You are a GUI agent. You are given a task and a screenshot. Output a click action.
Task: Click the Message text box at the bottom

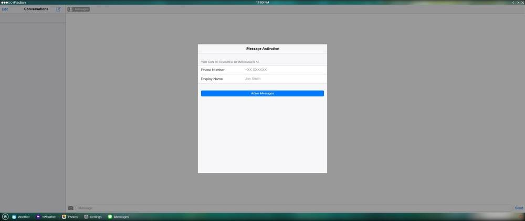[x=293, y=208]
